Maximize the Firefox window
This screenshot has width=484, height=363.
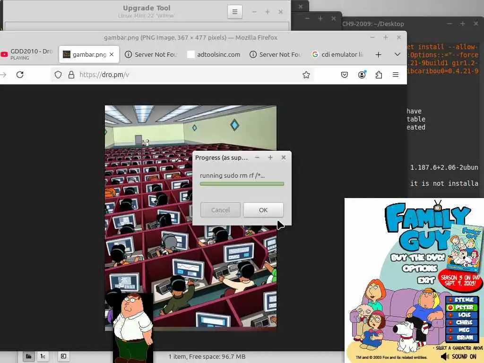(x=386, y=37)
